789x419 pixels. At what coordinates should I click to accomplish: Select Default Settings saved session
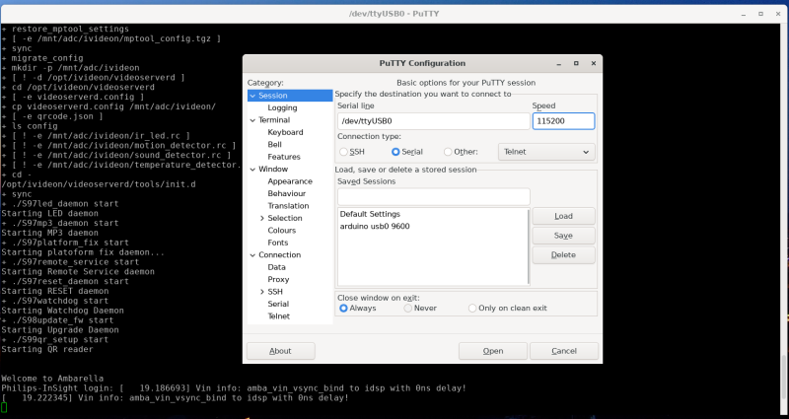(370, 214)
